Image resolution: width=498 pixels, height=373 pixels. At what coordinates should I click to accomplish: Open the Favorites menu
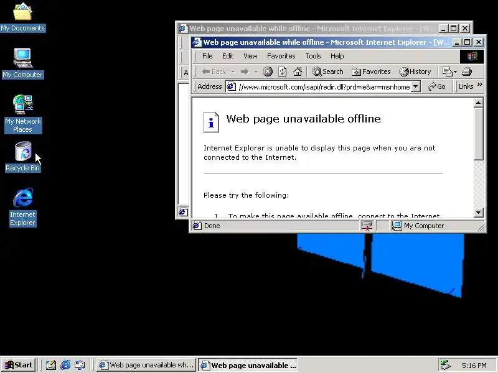pos(281,56)
